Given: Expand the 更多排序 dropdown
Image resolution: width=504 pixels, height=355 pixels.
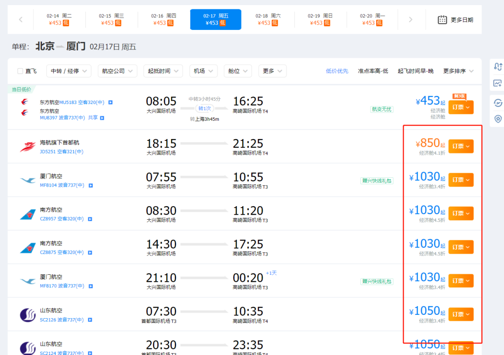Looking at the screenshot, I should [458, 71].
